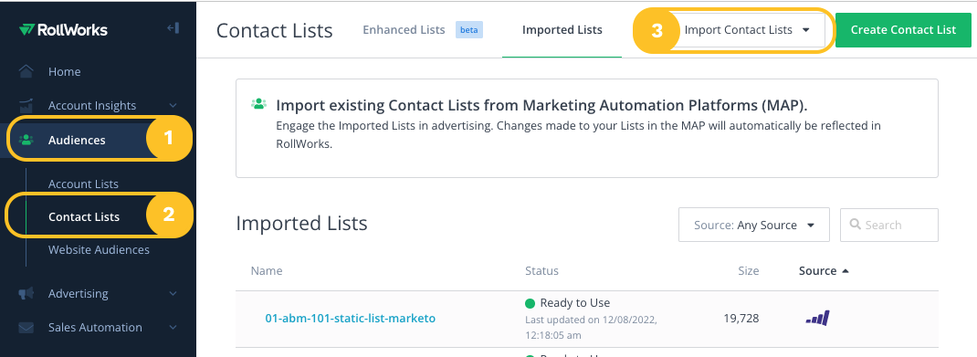Click the Ready to Use status text

click(575, 303)
